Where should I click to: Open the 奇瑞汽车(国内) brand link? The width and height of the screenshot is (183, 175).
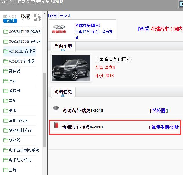[x=88, y=25]
